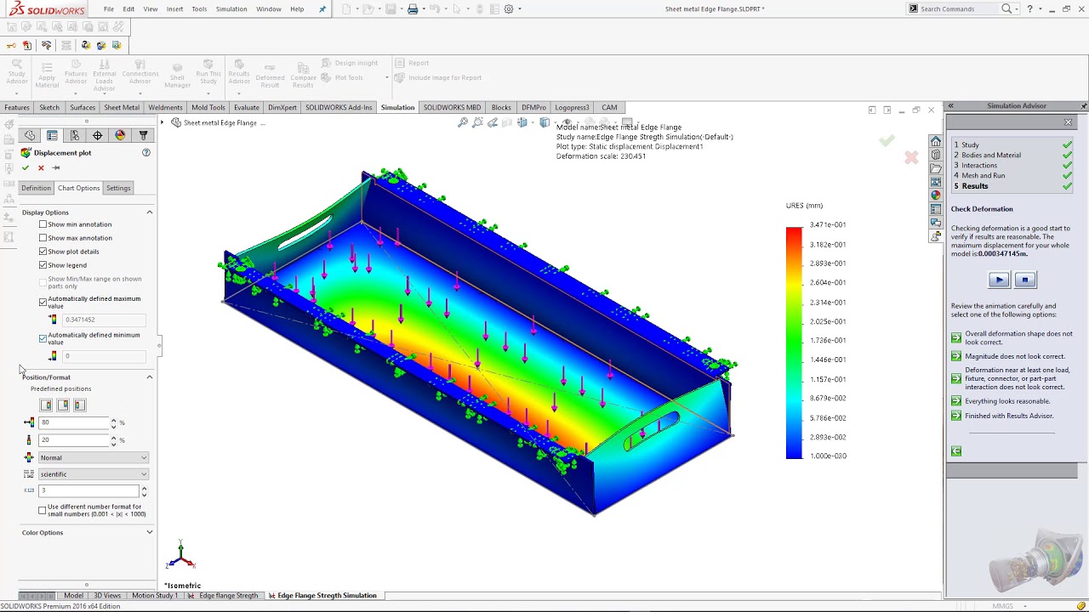Screen dimensions: 1089x612
Task: Open the DisplayManager color ball tab icon
Action: click(120, 135)
